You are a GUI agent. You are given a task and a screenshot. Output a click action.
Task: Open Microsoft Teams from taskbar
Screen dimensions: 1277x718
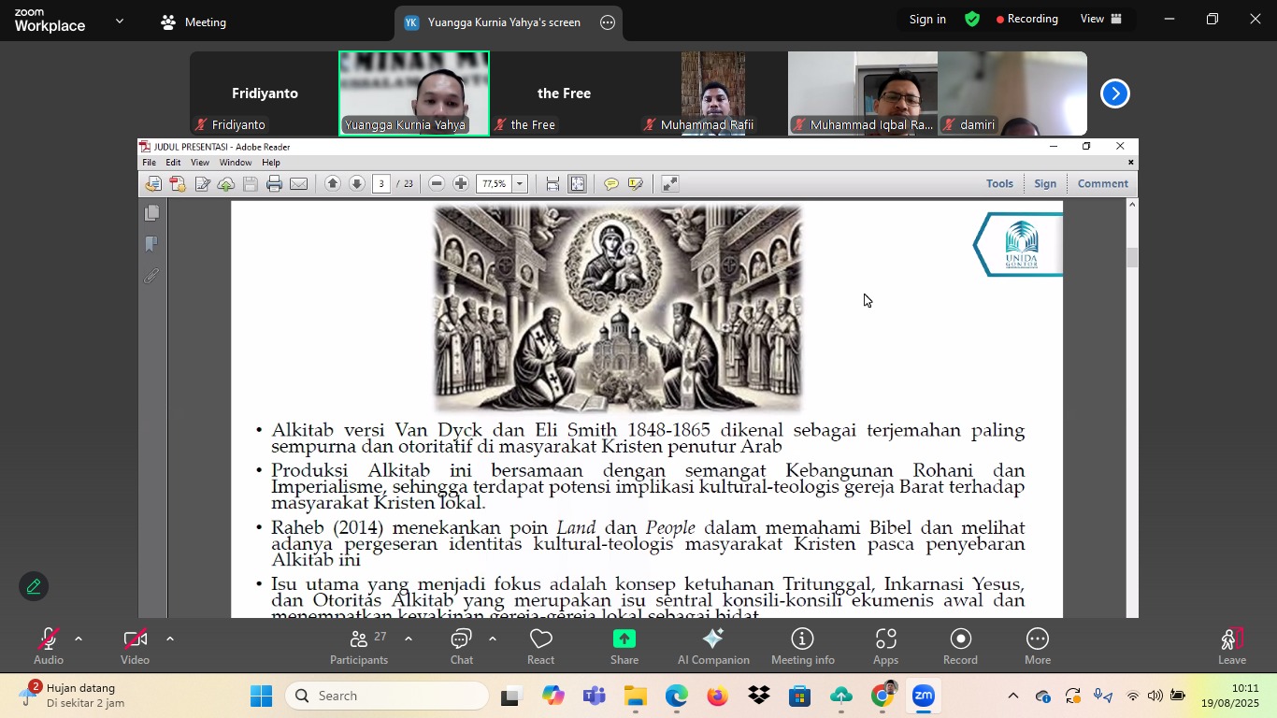(x=594, y=696)
